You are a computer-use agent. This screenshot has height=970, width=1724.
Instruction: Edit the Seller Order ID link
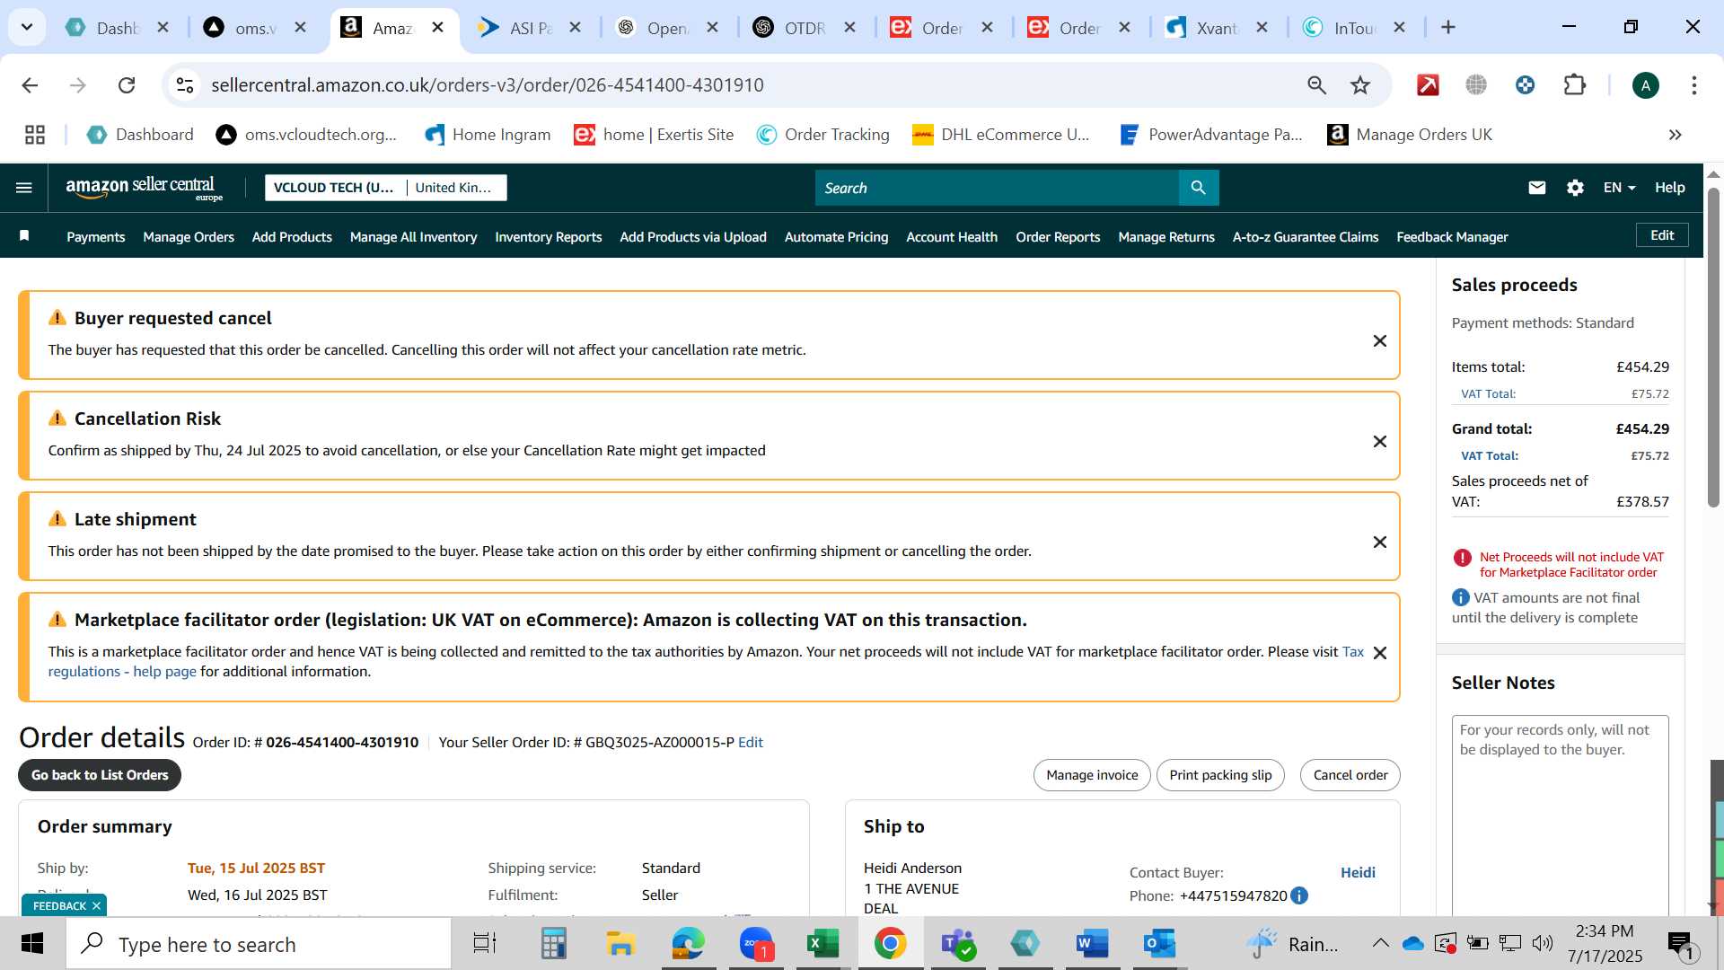tap(751, 743)
